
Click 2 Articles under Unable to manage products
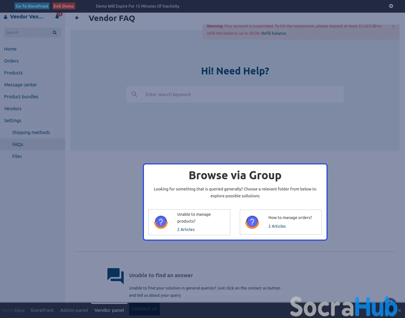[x=186, y=229]
